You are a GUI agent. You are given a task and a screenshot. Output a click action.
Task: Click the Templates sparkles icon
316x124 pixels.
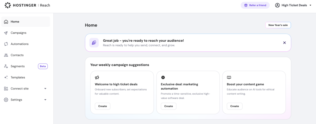[x=6, y=77]
